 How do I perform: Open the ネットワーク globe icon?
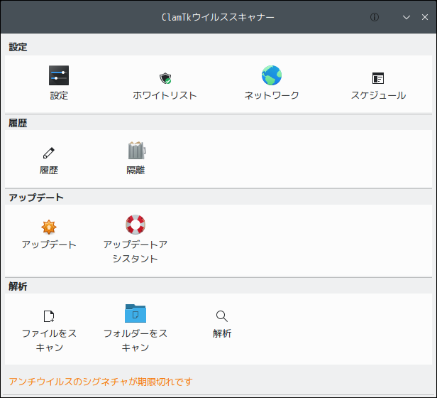point(272,75)
